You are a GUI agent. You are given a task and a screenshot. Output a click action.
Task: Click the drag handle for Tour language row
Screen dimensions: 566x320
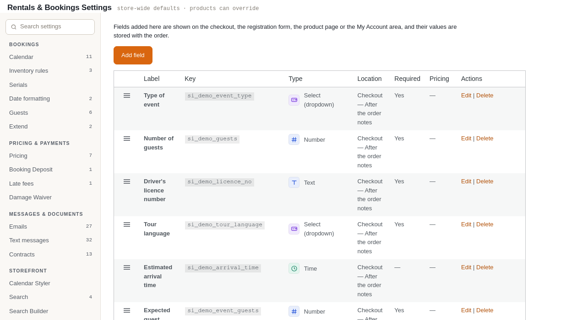tap(127, 224)
